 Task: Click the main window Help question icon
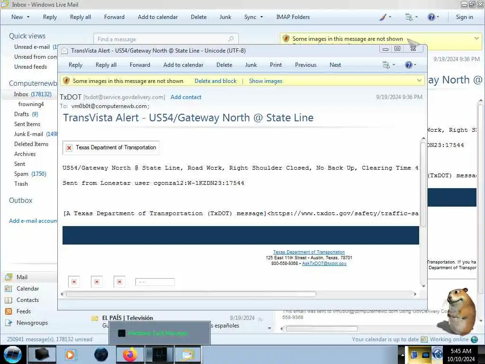click(x=431, y=18)
